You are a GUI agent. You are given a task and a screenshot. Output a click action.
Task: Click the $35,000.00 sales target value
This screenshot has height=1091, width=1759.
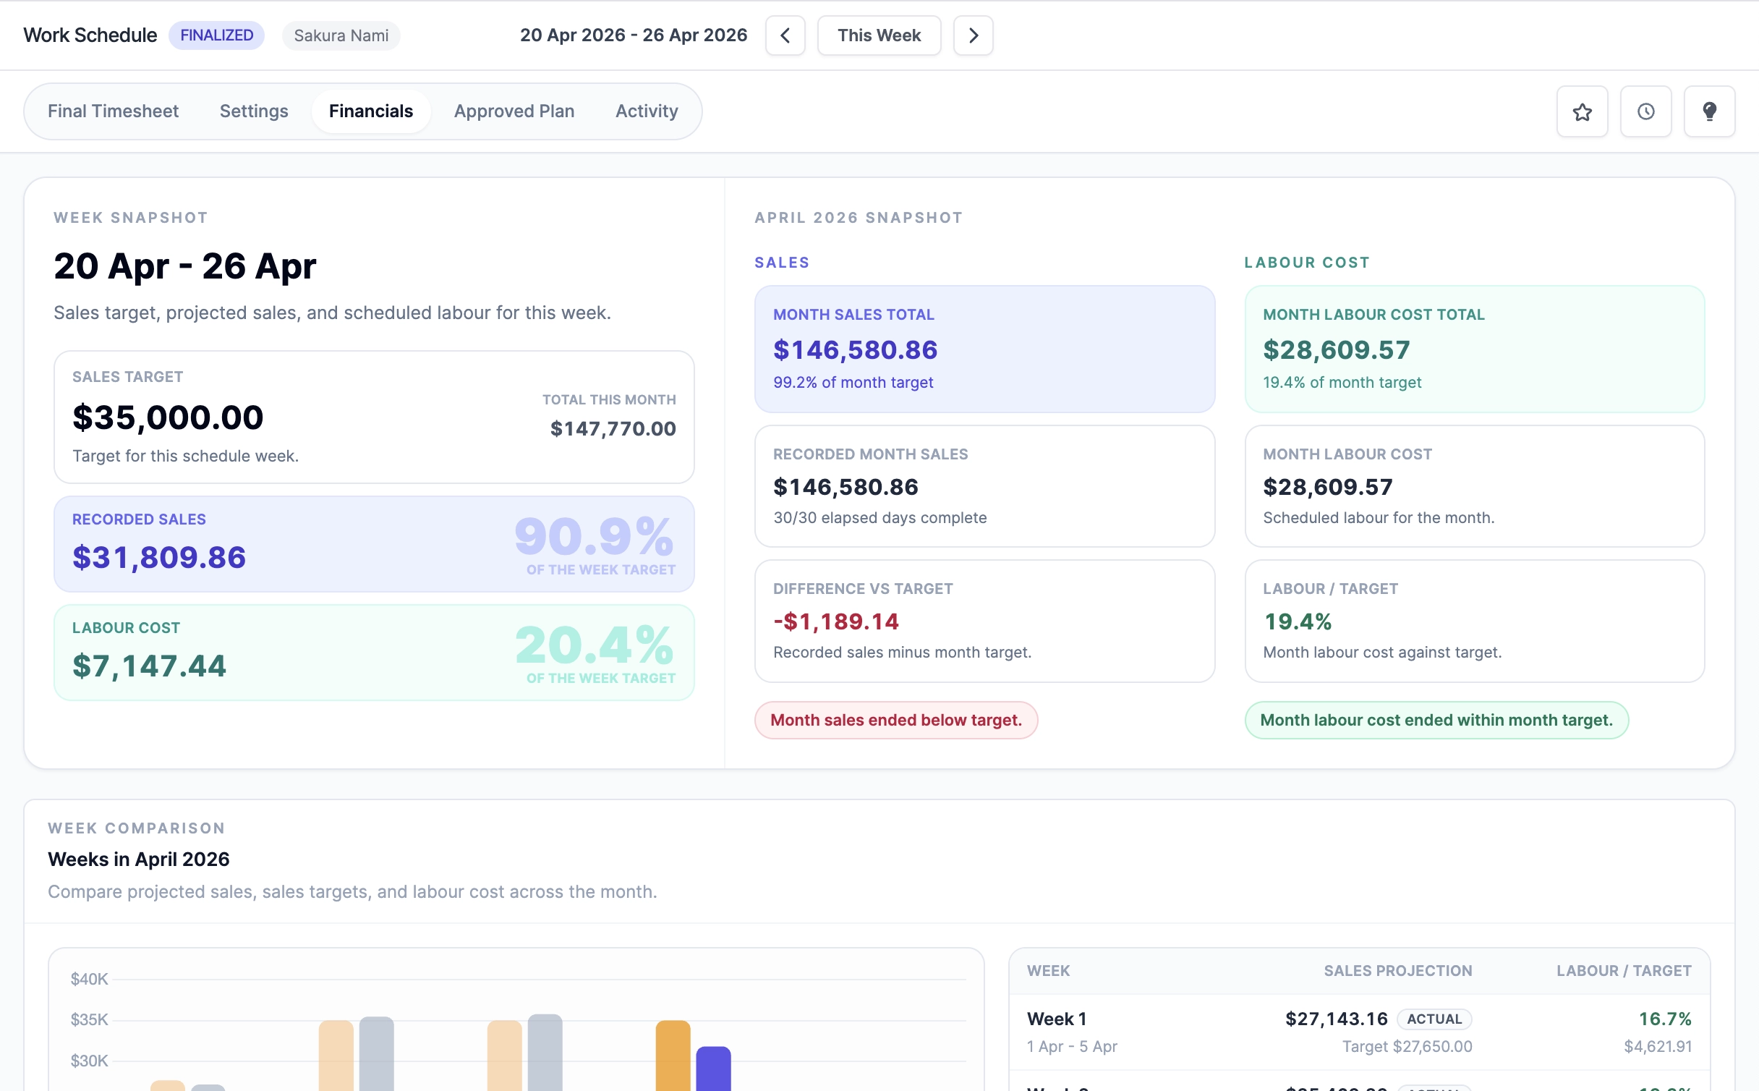[x=168, y=417]
